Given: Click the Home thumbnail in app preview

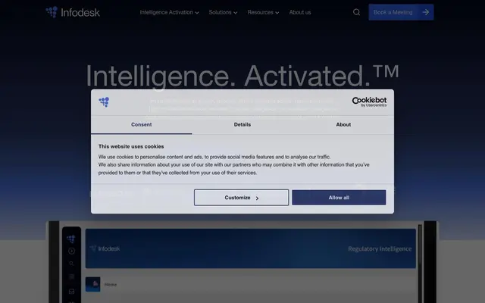Looking at the screenshot, I should (x=92, y=284).
